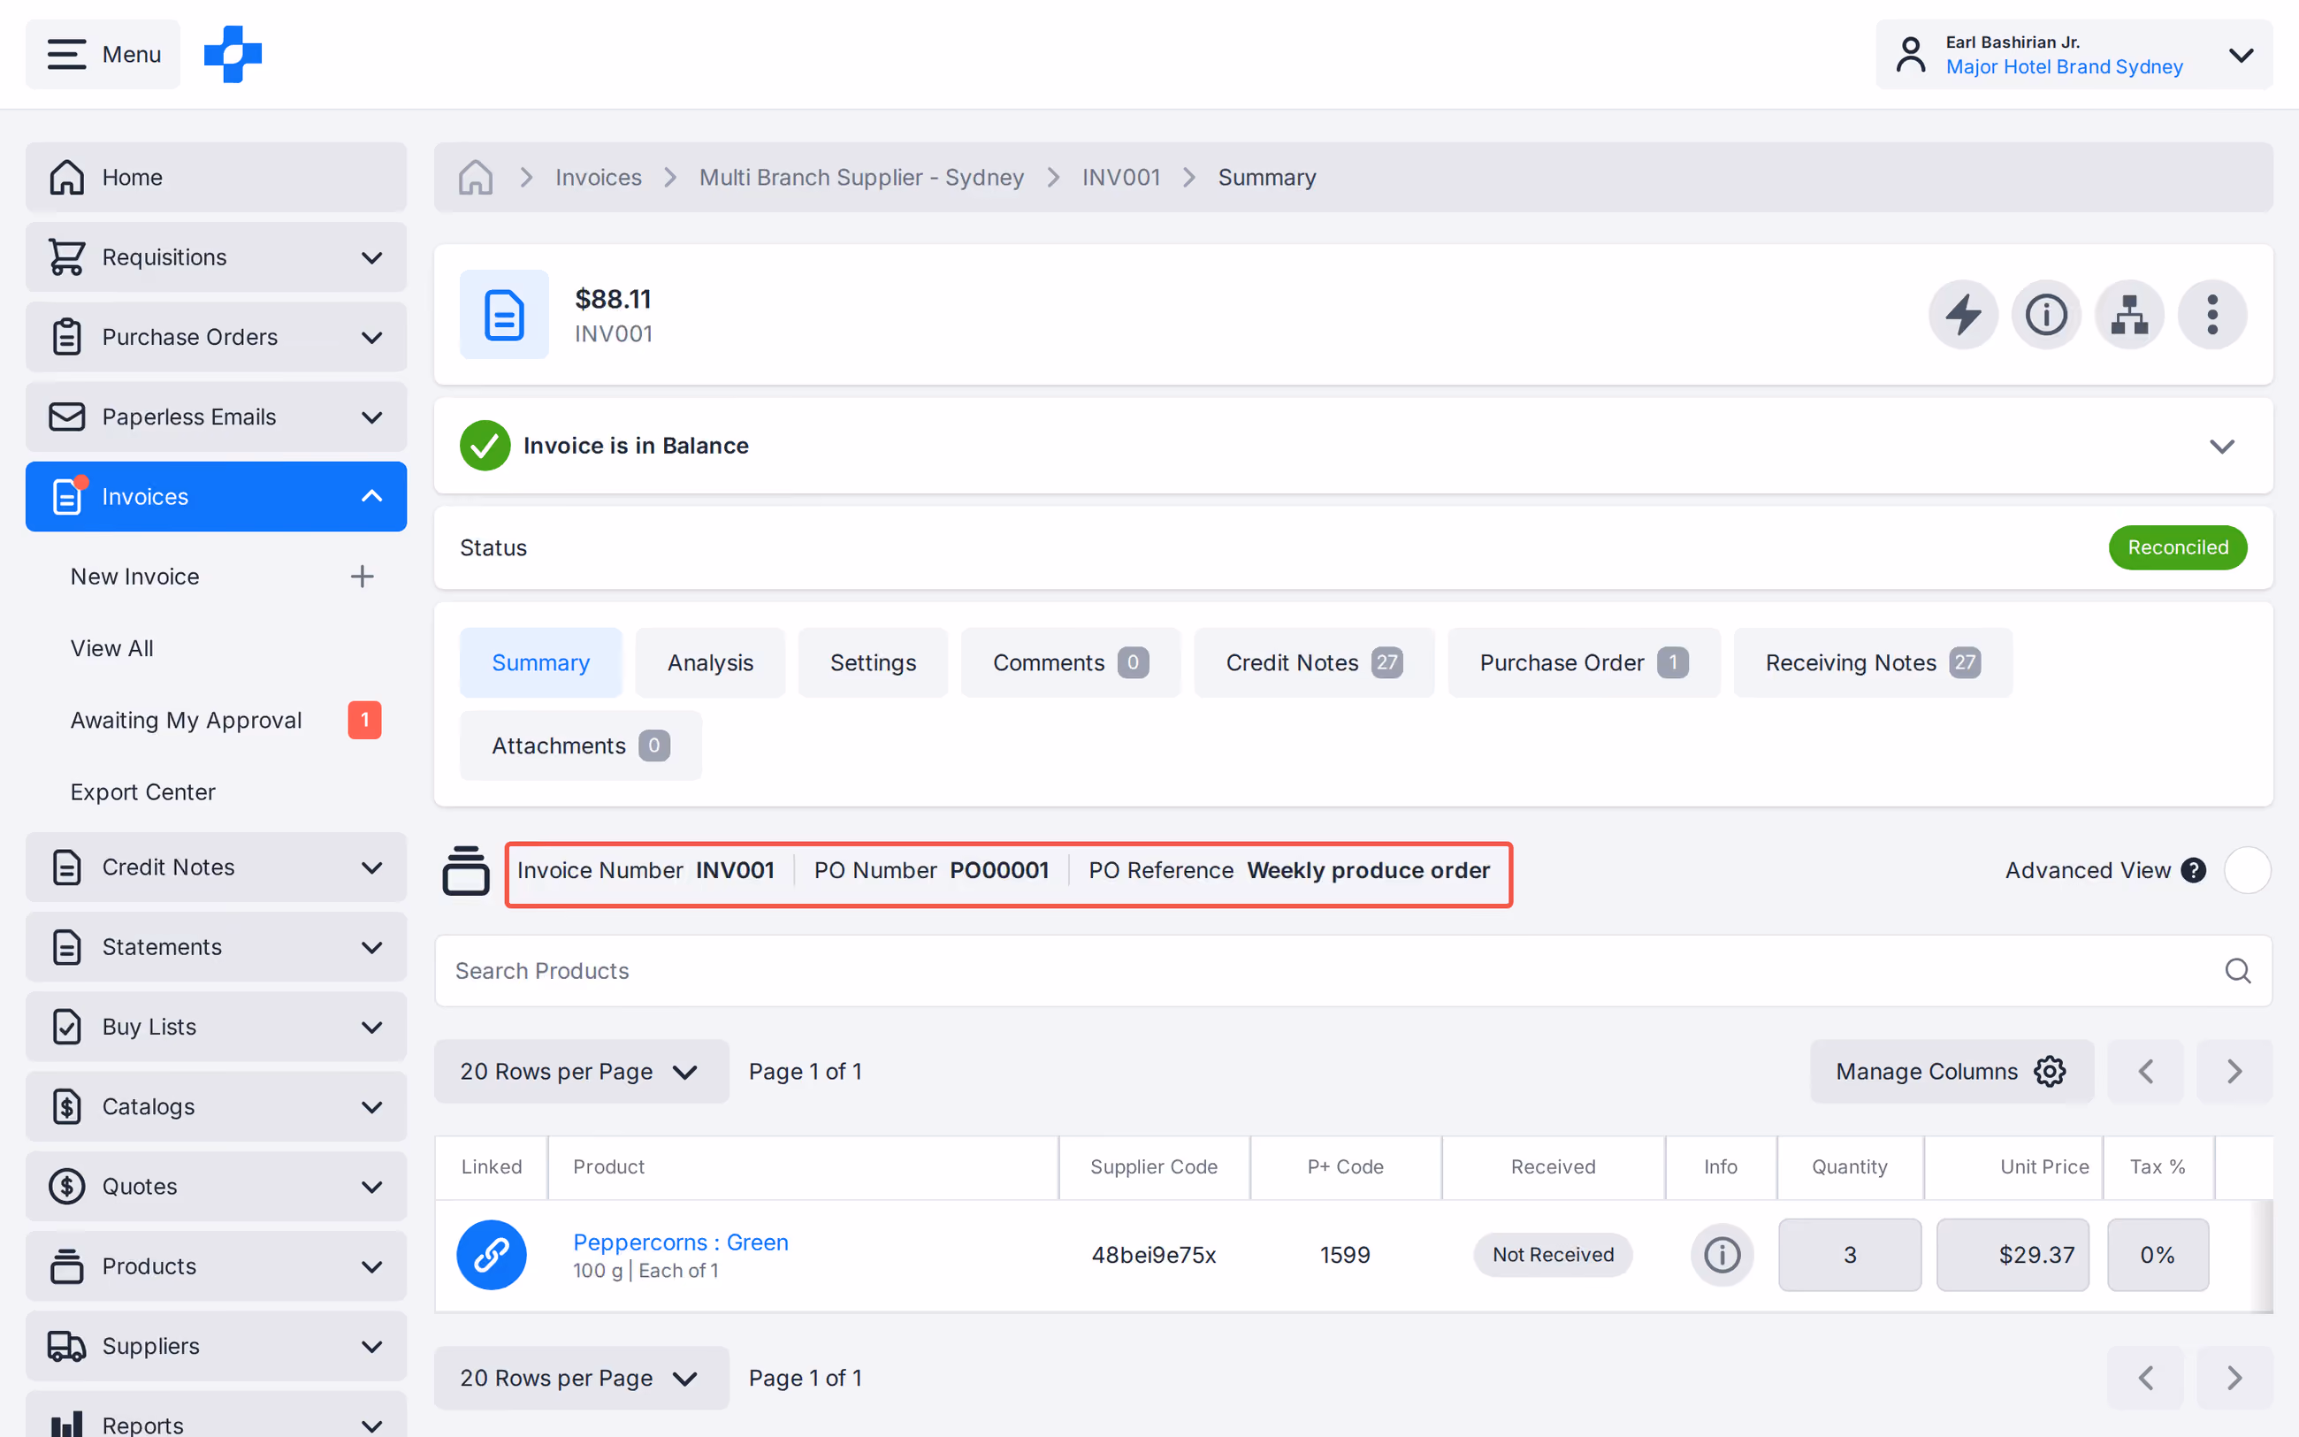Viewport: 2299px width, 1437px height.
Task: Go to Home in the sidebar
Action: pos(216,177)
